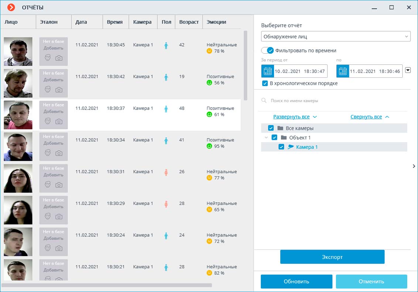Viewport: 418px width, 292px height.
Task: Click the Экспорт button
Action: click(x=332, y=257)
